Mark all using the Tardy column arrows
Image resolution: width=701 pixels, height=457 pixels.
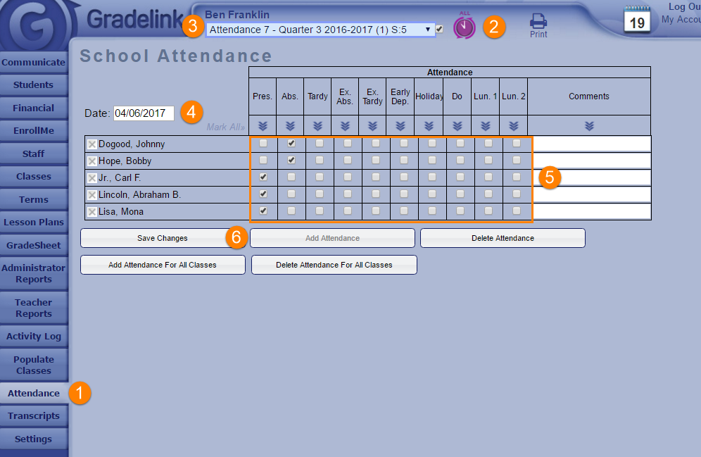click(317, 126)
